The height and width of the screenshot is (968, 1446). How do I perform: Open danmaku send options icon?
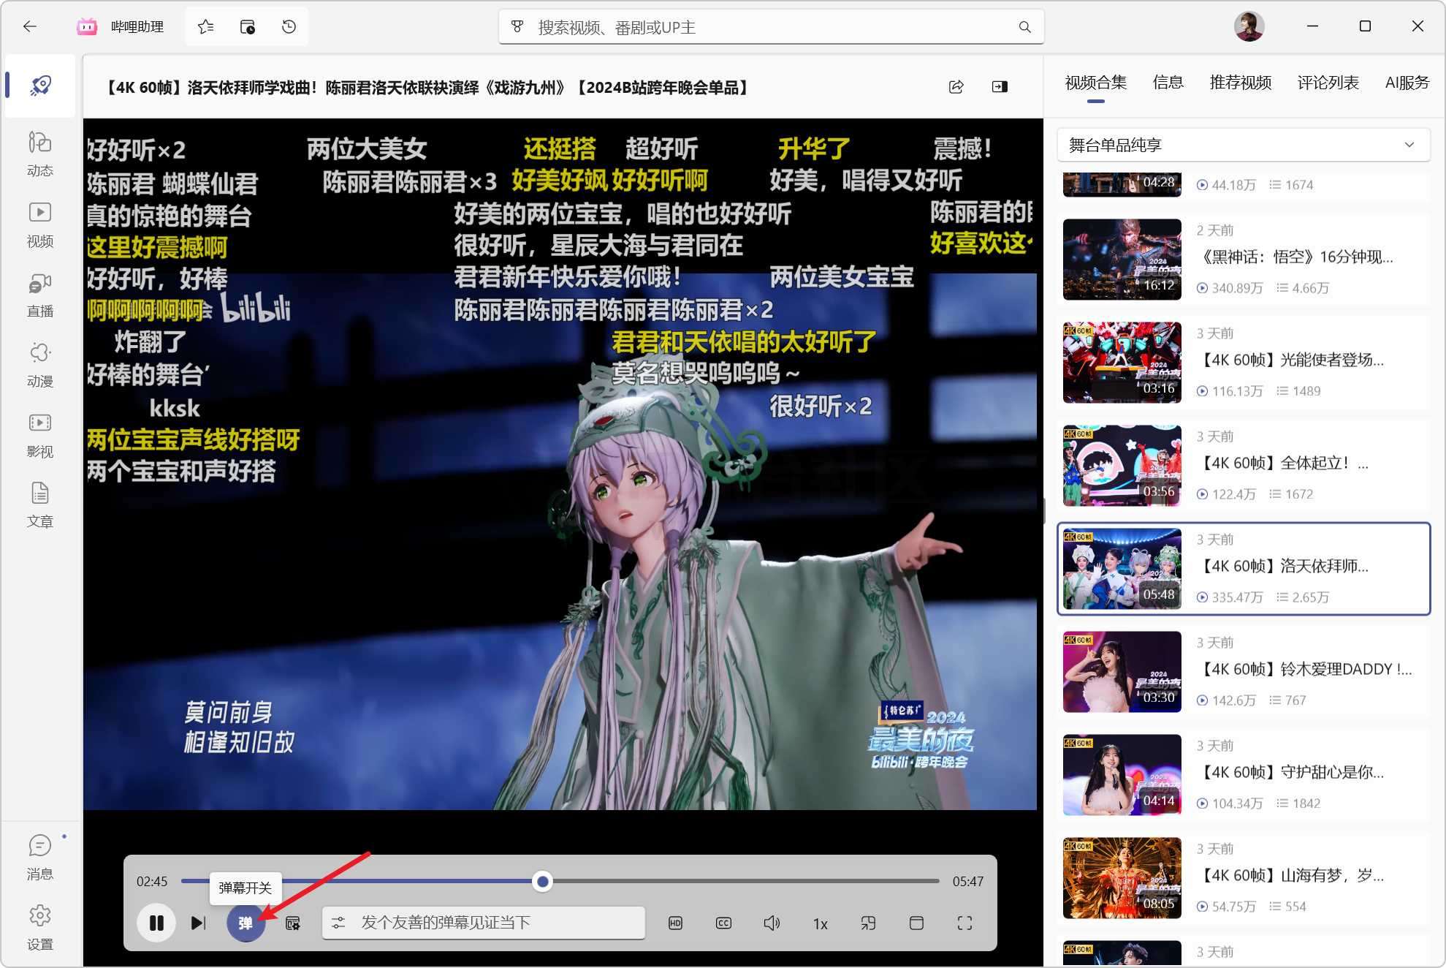tap(338, 923)
